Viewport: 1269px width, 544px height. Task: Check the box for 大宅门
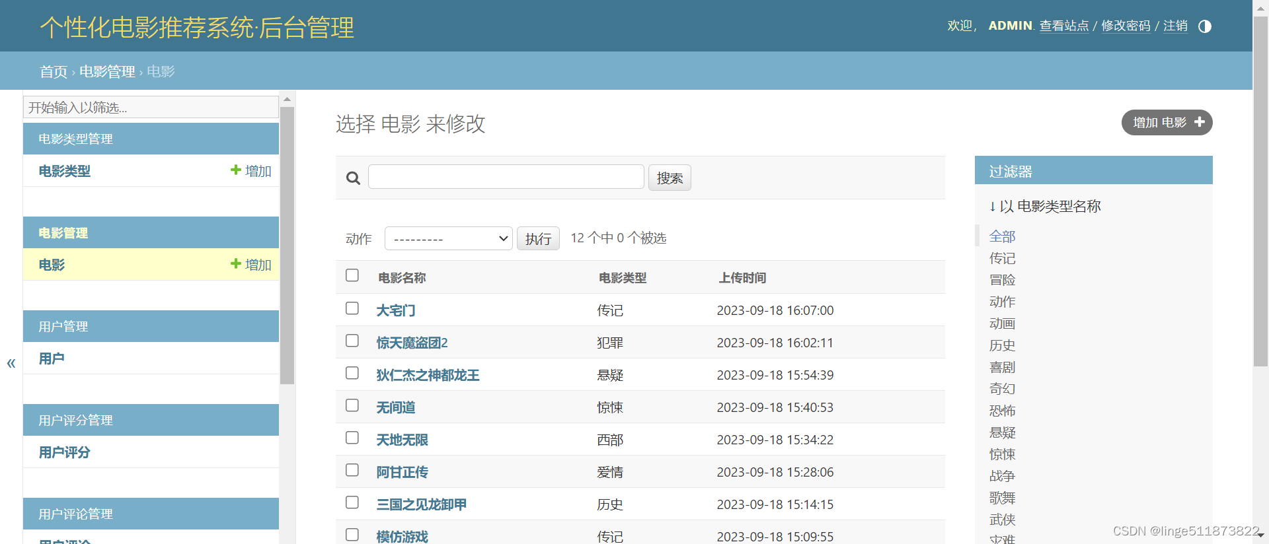[x=352, y=308]
